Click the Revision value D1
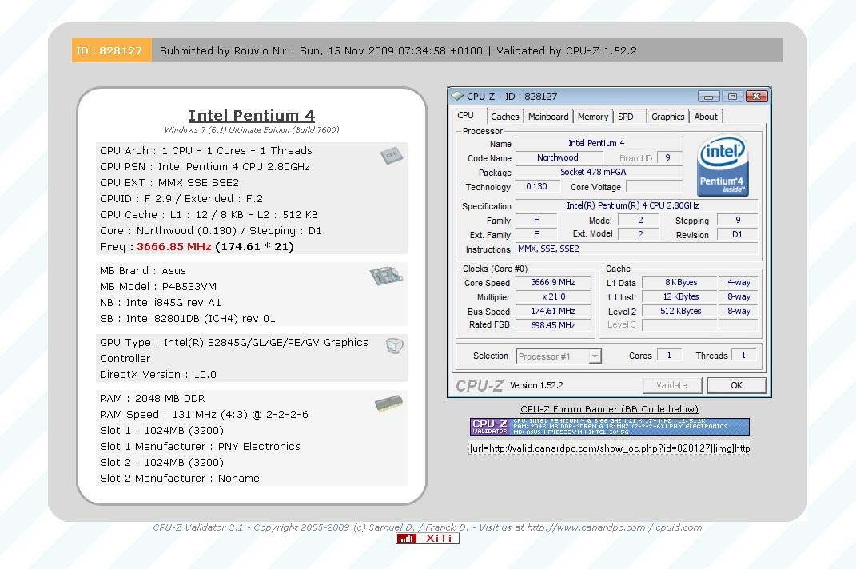This screenshot has height=569, width=856. 737,234
